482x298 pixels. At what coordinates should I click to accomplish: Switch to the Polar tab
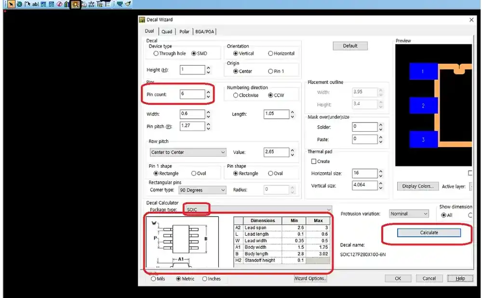click(x=185, y=31)
